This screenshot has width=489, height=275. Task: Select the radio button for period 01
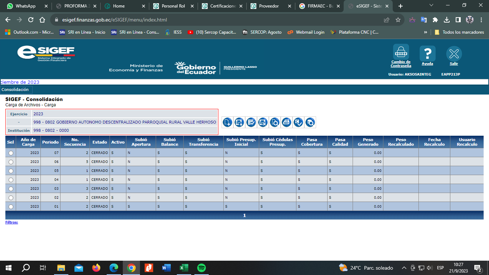pos(11,207)
